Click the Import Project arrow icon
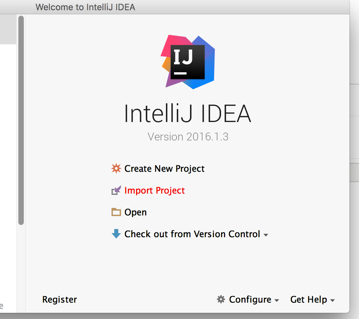Viewport: 359px width, 319px height. (x=116, y=190)
